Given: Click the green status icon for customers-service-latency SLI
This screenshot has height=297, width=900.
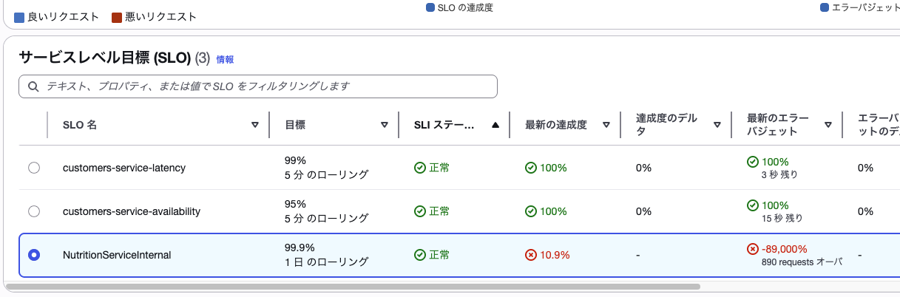Looking at the screenshot, I should (420, 168).
